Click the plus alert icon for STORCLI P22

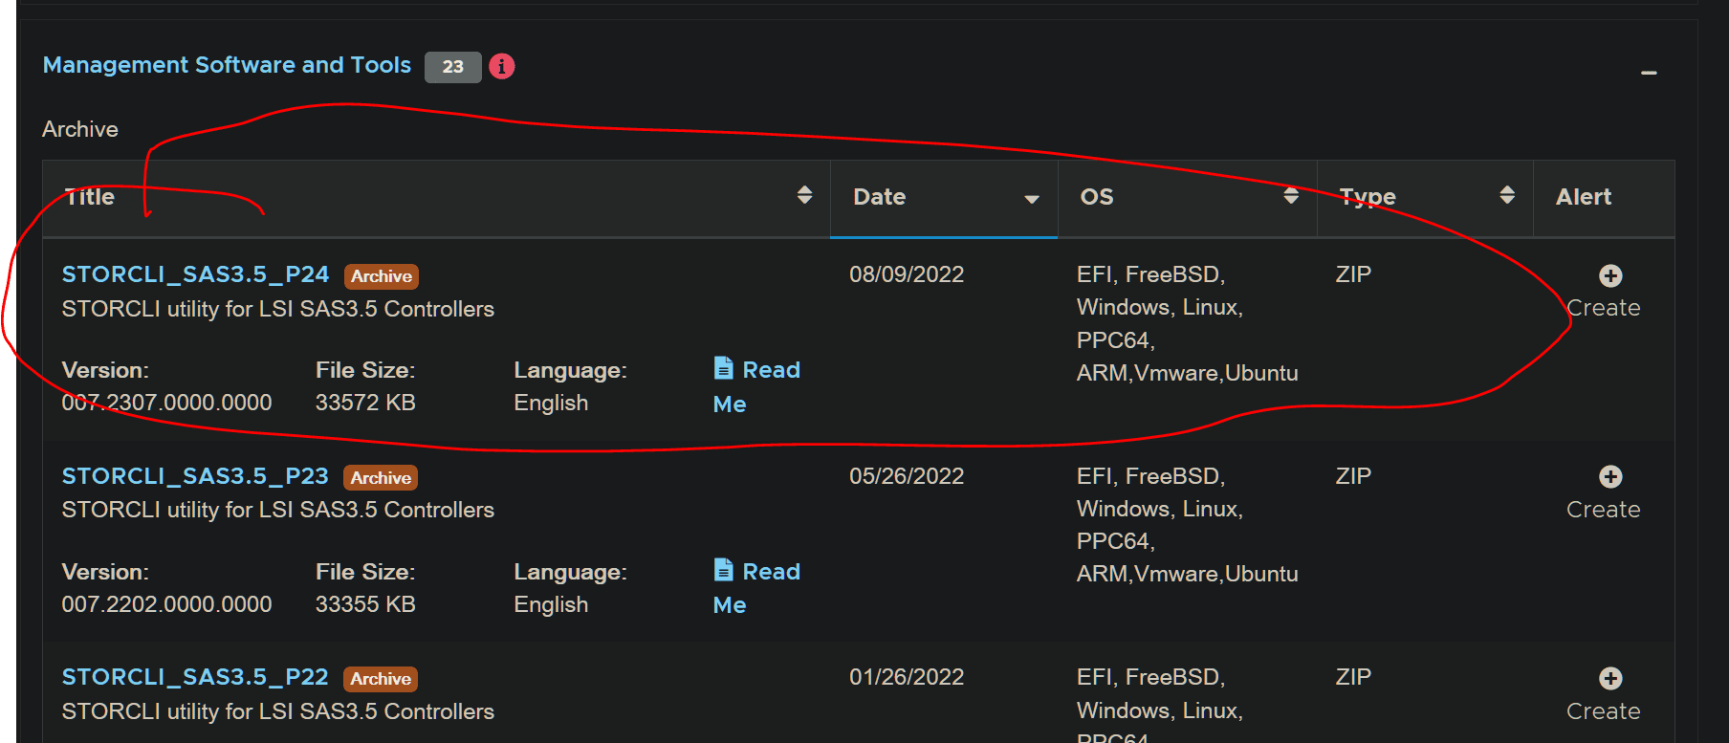(1610, 679)
